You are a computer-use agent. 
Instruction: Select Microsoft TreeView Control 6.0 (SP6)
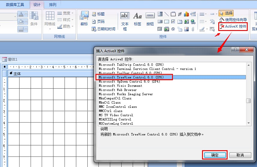point(172,77)
